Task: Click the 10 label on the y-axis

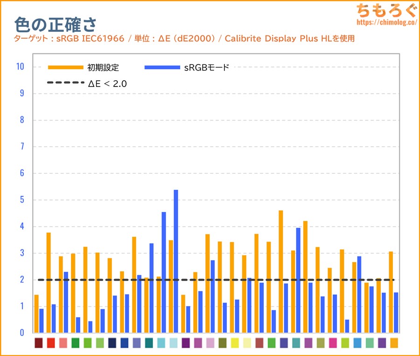Action: (20, 67)
